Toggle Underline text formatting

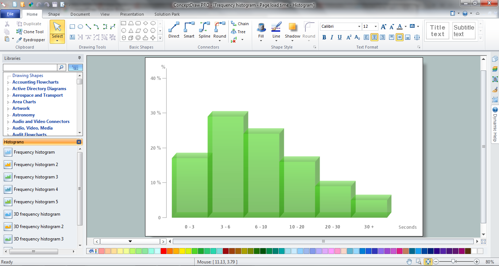point(340,37)
